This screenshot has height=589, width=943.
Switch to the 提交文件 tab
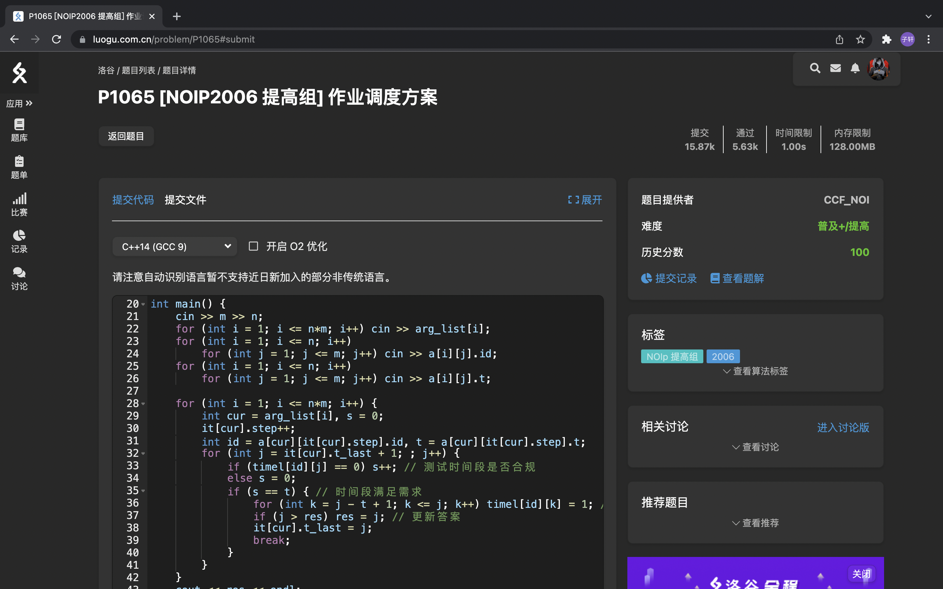coord(185,200)
